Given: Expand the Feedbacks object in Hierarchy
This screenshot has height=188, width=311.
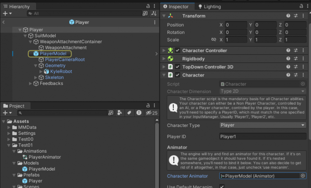Looking at the screenshot, I should 30,84.
